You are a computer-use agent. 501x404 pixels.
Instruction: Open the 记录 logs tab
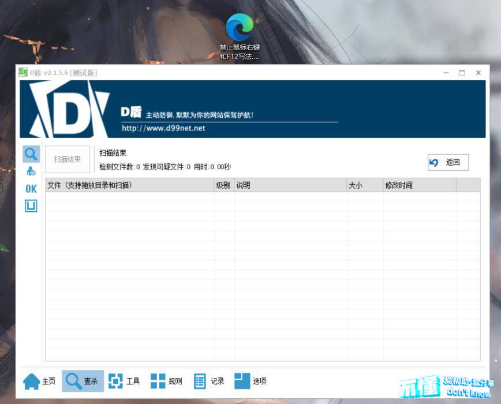pos(209,381)
